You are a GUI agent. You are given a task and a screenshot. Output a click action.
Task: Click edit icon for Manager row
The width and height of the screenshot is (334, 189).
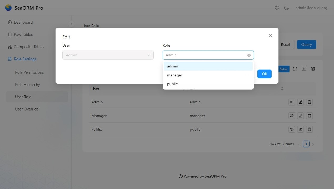(301, 116)
